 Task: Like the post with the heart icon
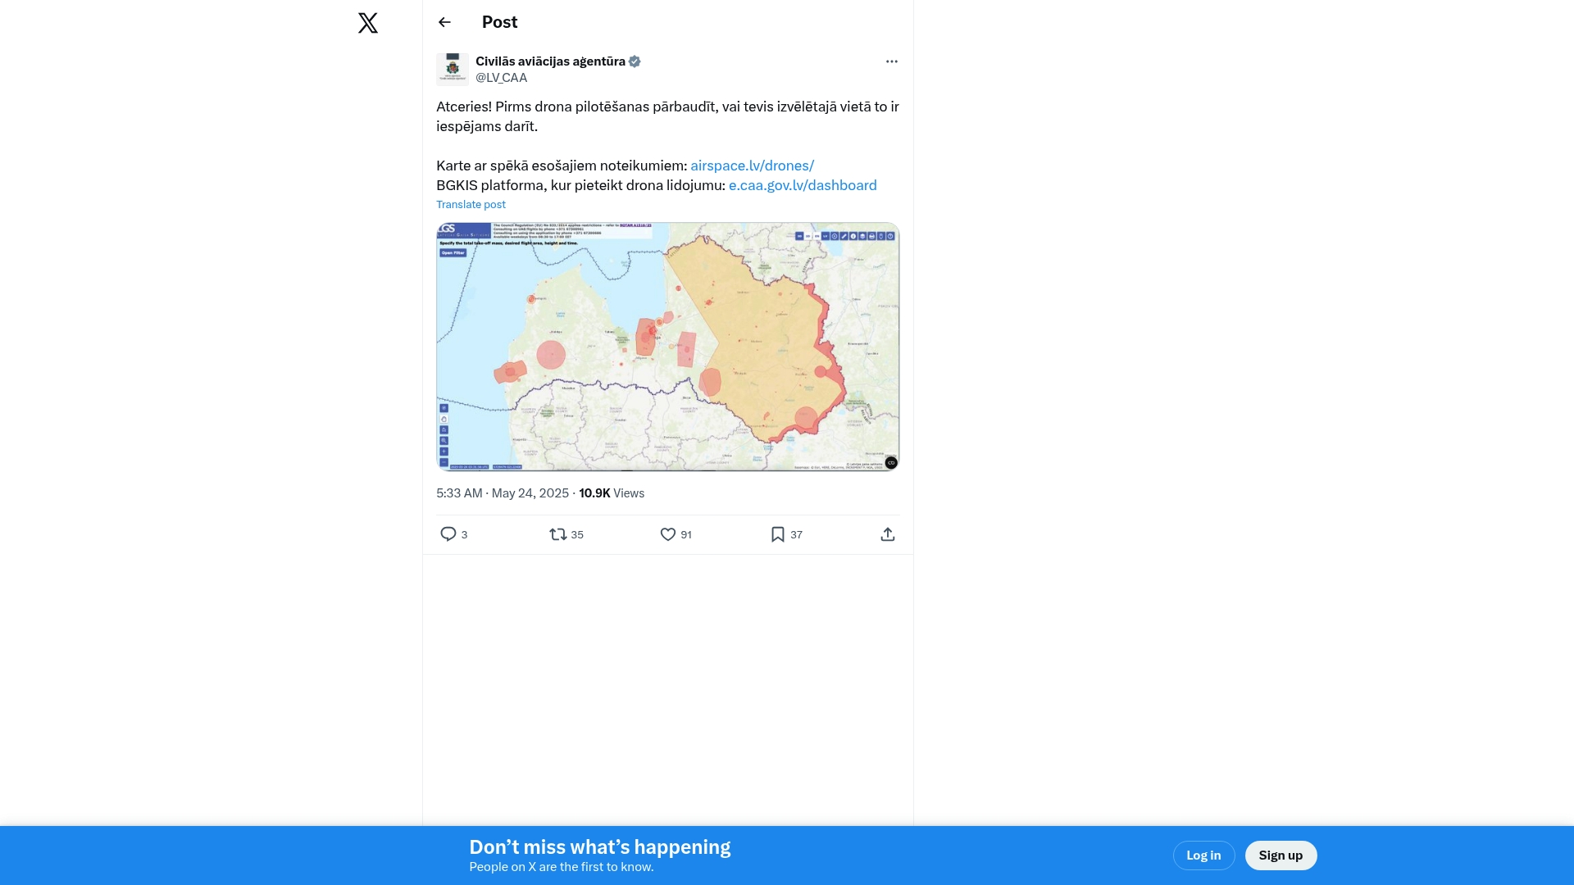pos(668,534)
